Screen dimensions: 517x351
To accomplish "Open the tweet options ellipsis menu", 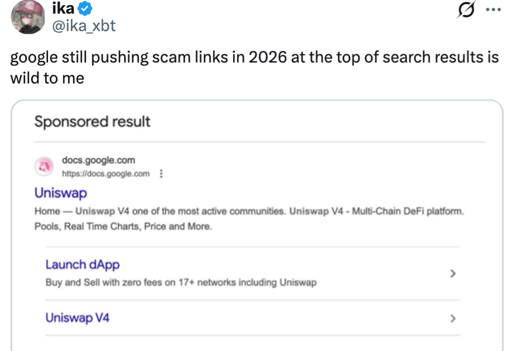I will point(494,10).
